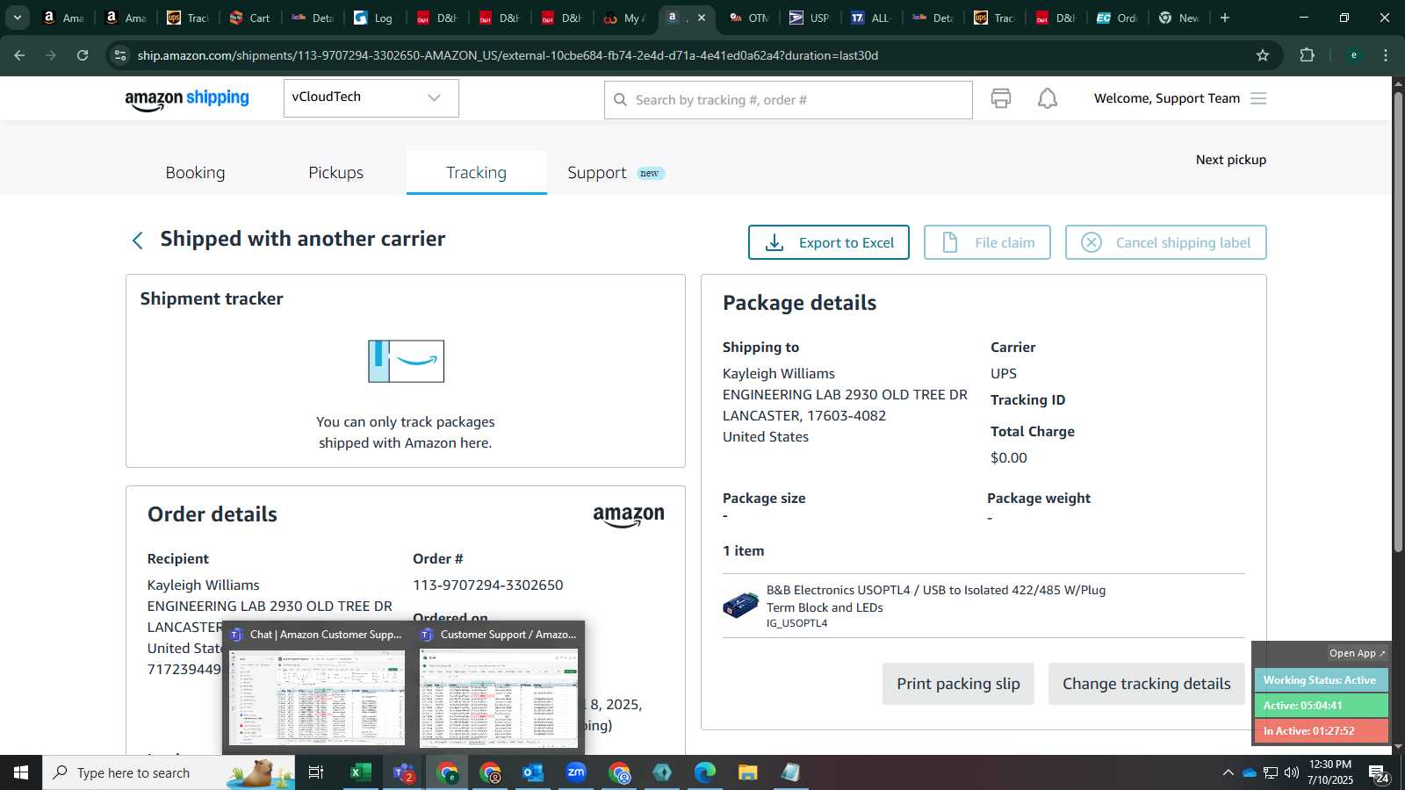Click the Working Status: Active indicator

1320,680
